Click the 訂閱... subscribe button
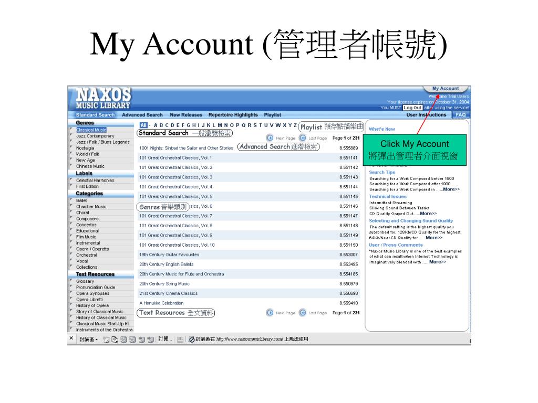This screenshot has height=403, width=538. pyautogui.click(x=165, y=339)
